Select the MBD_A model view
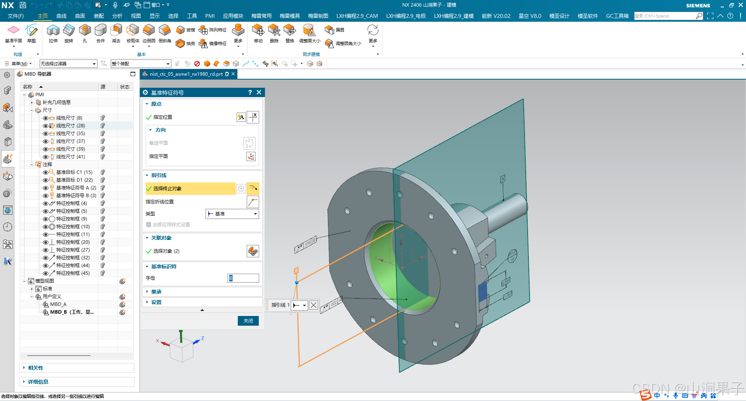 (58, 304)
